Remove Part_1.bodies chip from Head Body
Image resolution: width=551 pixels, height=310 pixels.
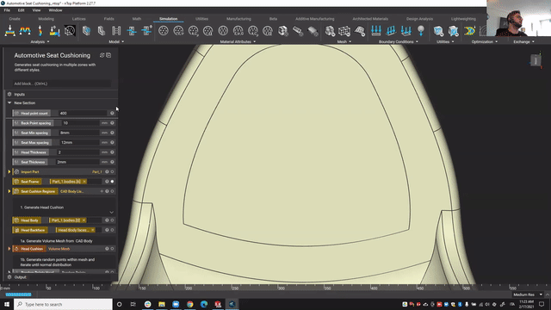click(x=84, y=220)
